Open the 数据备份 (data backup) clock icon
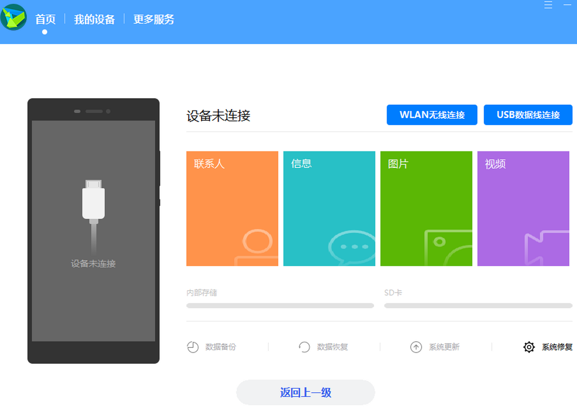Image resolution: width=577 pixels, height=409 pixels. point(192,347)
